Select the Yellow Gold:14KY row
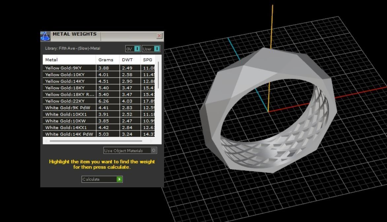 point(99,81)
